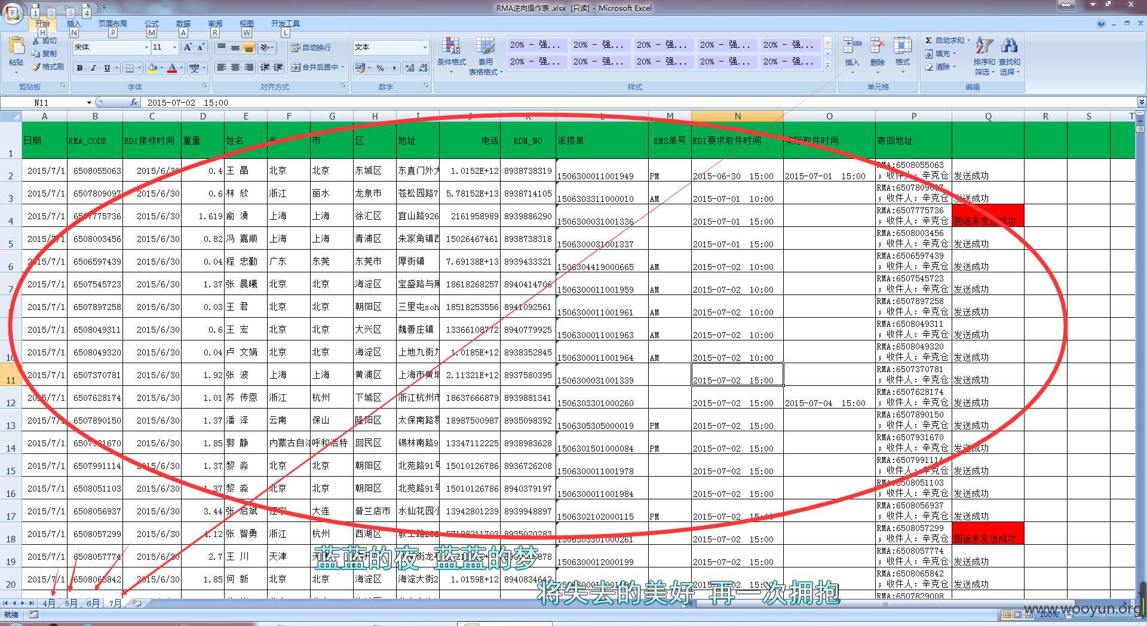
Task: Open Find and Select (查找和选择)
Action: 1010,56
